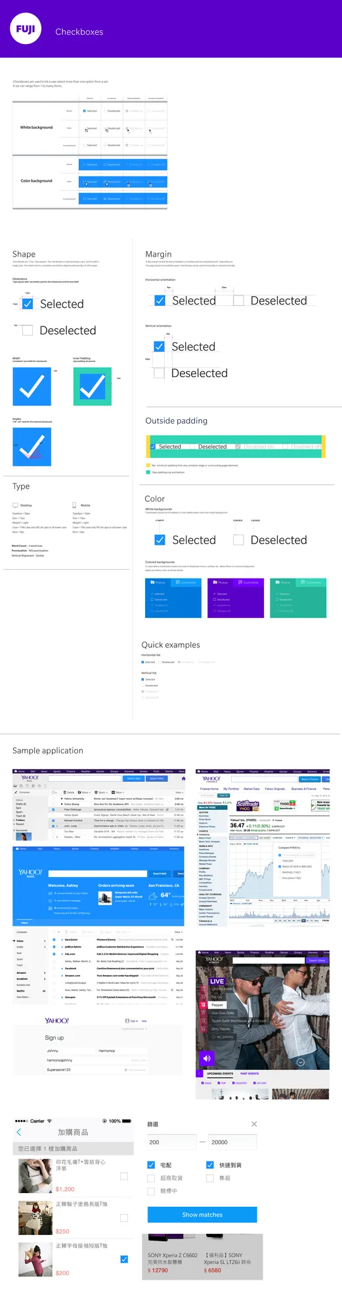Check the 競標中 filter checkbox
The image size is (342, 1316).
tap(151, 1191)
